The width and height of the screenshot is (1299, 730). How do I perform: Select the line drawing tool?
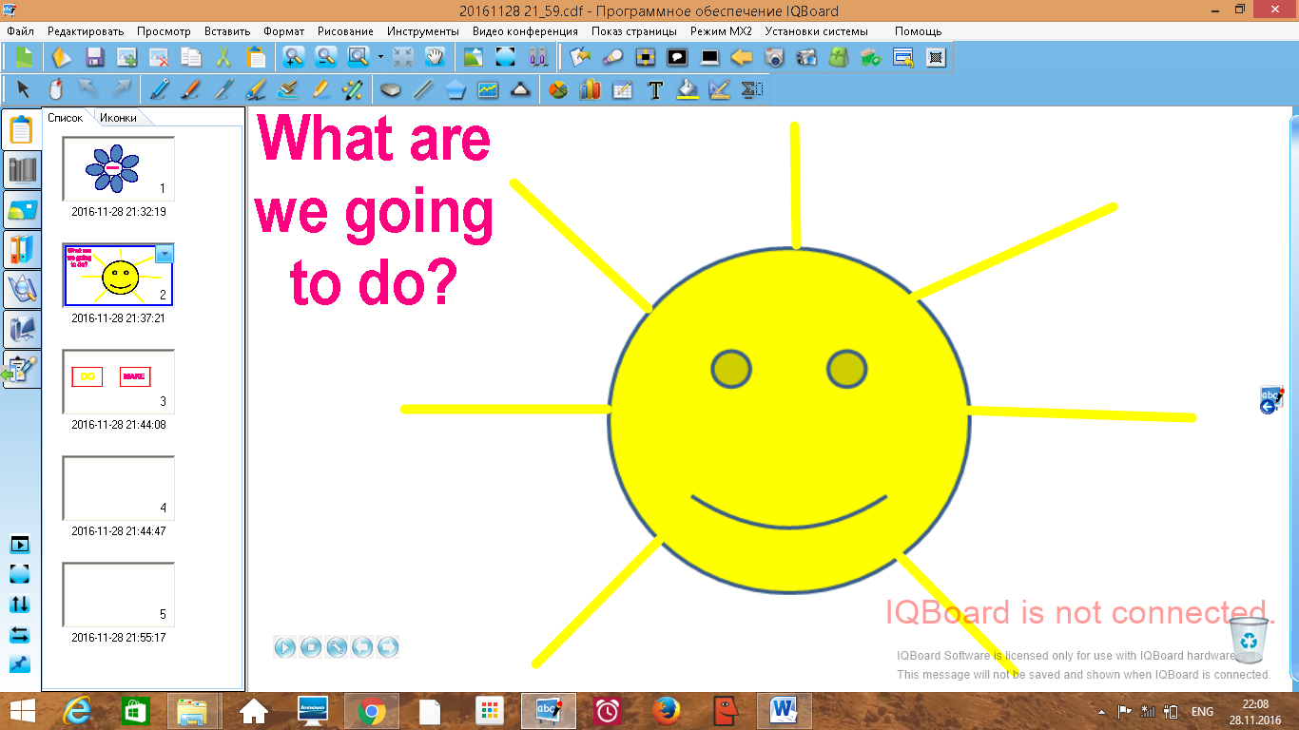point(423,90)
